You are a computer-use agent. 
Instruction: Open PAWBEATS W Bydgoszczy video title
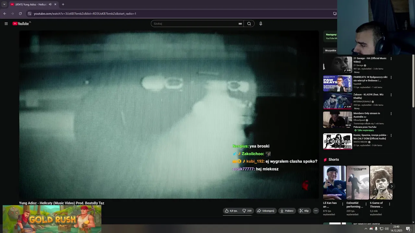click(370, 79)
